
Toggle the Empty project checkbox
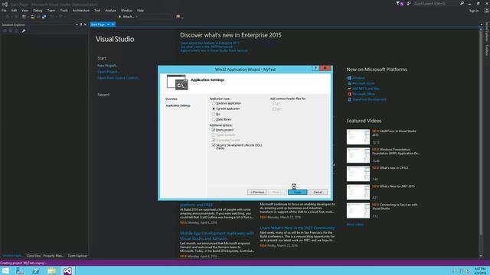[214, 130]
